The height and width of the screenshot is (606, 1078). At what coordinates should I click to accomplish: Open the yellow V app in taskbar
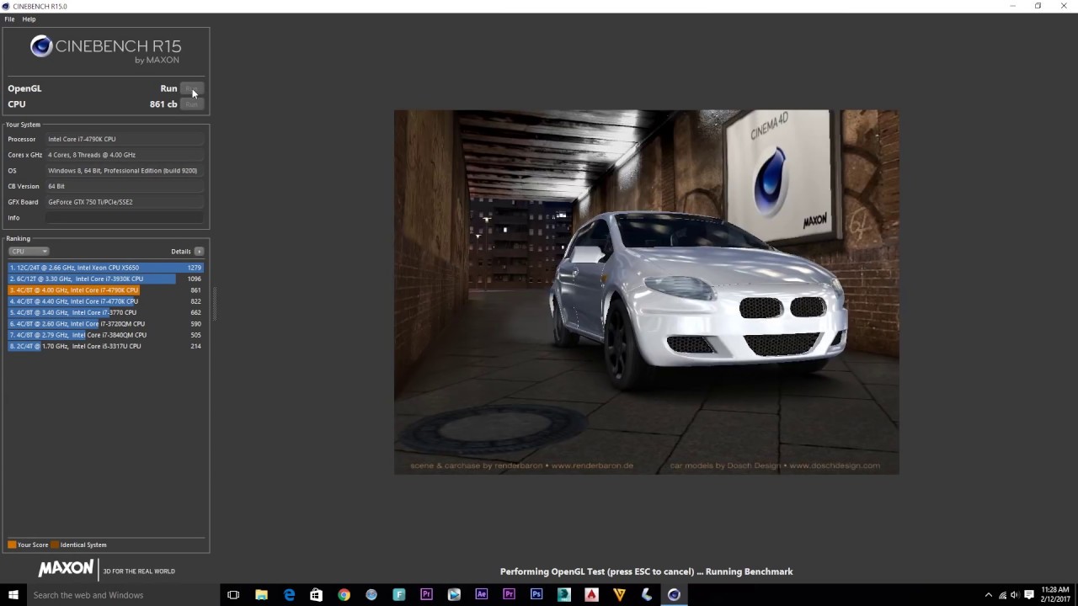pyautogui.click(x=619, y=595)
